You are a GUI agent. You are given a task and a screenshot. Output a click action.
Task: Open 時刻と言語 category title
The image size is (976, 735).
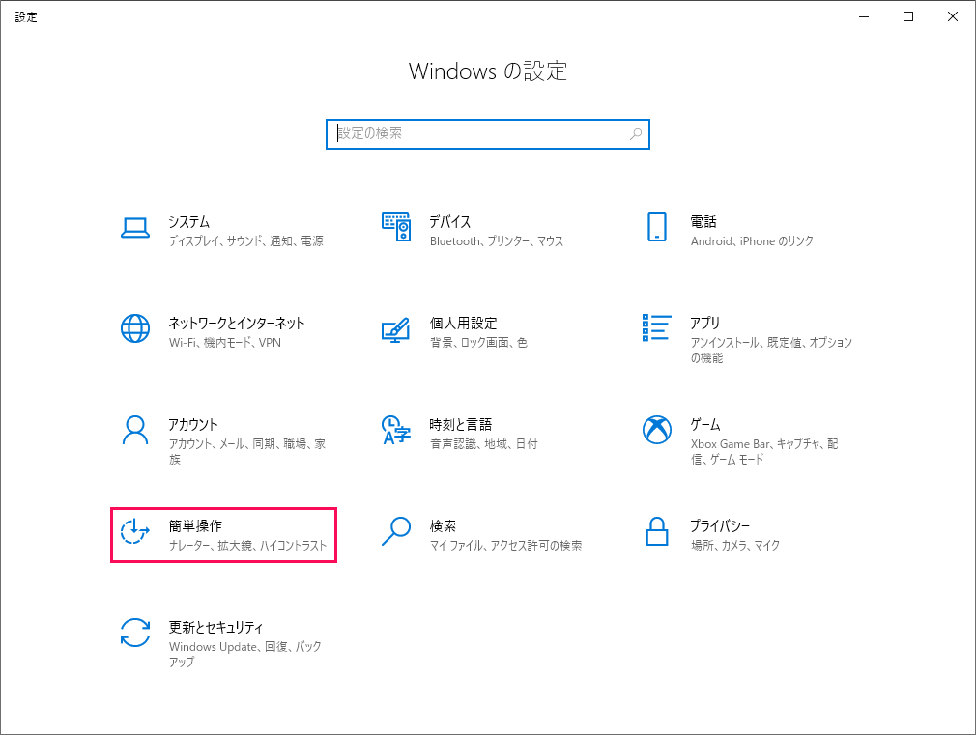click(461, 424)
